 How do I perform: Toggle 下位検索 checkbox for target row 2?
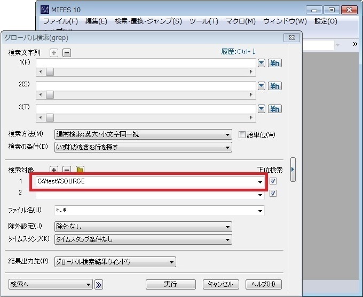point(273,193)
